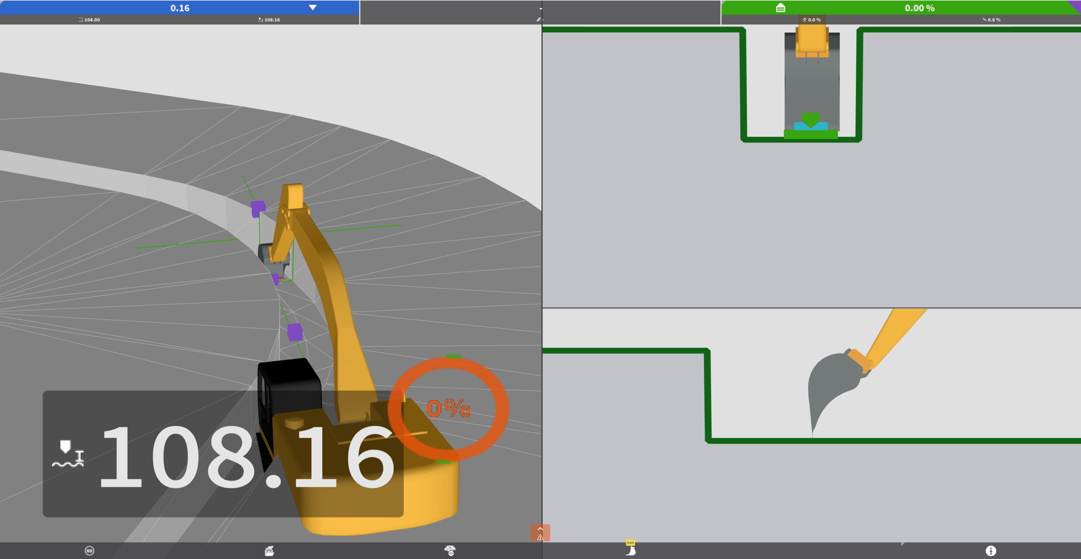Image resolution: width=1081 pixels, height=559 pixels.
Task: Open the view settings eye icon
Action: click(450, 551)
